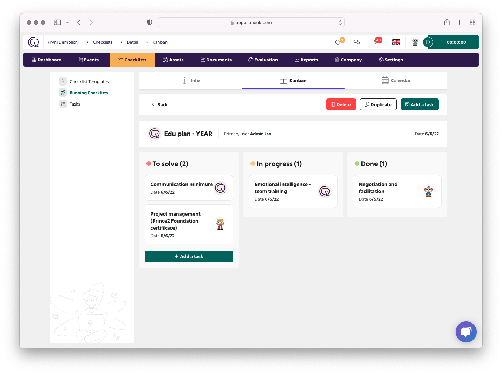
Task: Click the Done (1) column header
Action: 371,164
